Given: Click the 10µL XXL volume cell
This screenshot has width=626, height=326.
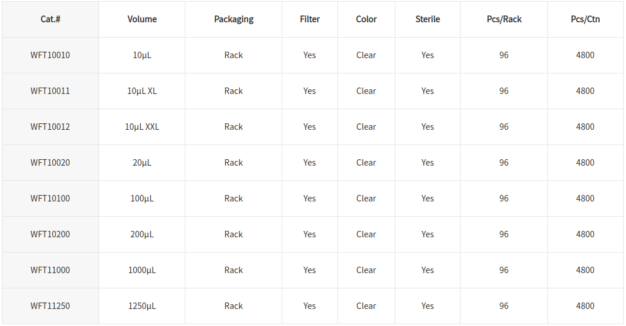Looking at the screenshot, I should tap(142, 127).
